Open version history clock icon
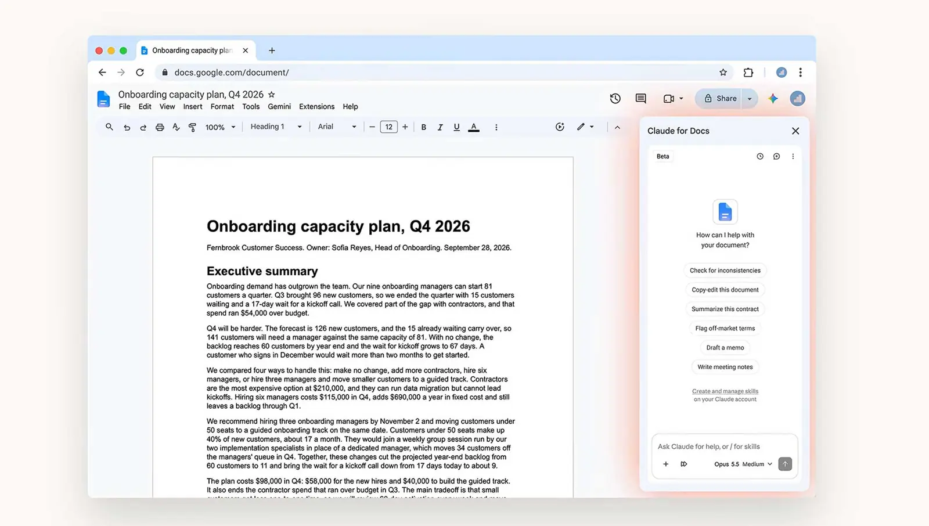The height and width of the screenshot is (526, 929). click(x=615, y=99)
